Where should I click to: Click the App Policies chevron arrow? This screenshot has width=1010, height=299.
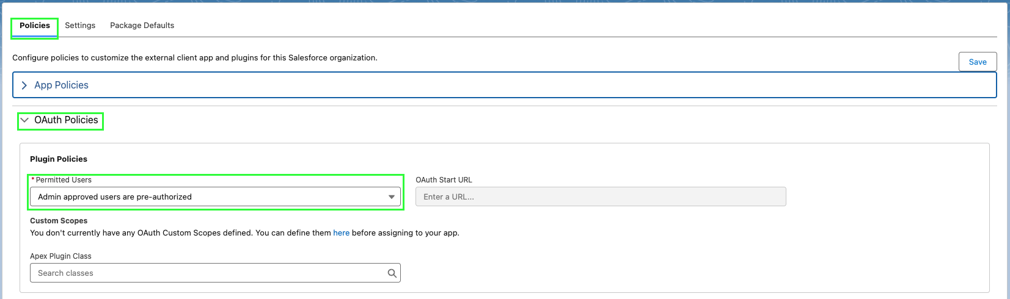[x=24, y=85]
